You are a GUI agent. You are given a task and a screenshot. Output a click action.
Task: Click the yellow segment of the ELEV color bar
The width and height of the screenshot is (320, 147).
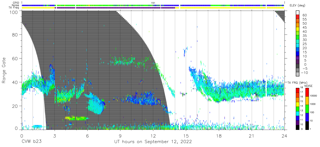coord(297,30)
